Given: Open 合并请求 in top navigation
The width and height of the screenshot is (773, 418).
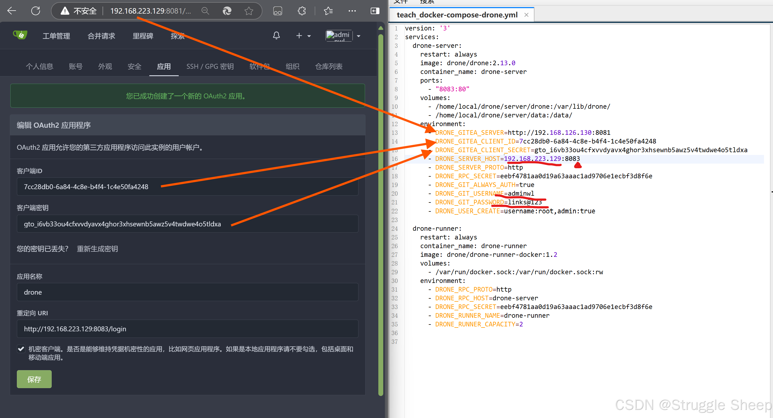Looking at the screenshot, I should [x=101, y=36].
